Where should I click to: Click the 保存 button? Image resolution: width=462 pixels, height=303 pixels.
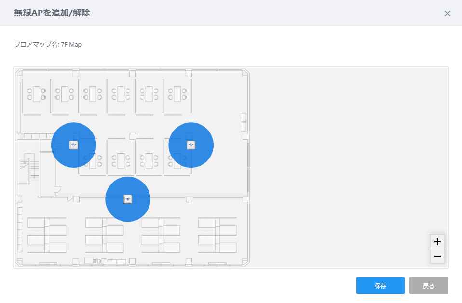pos(380,286)
